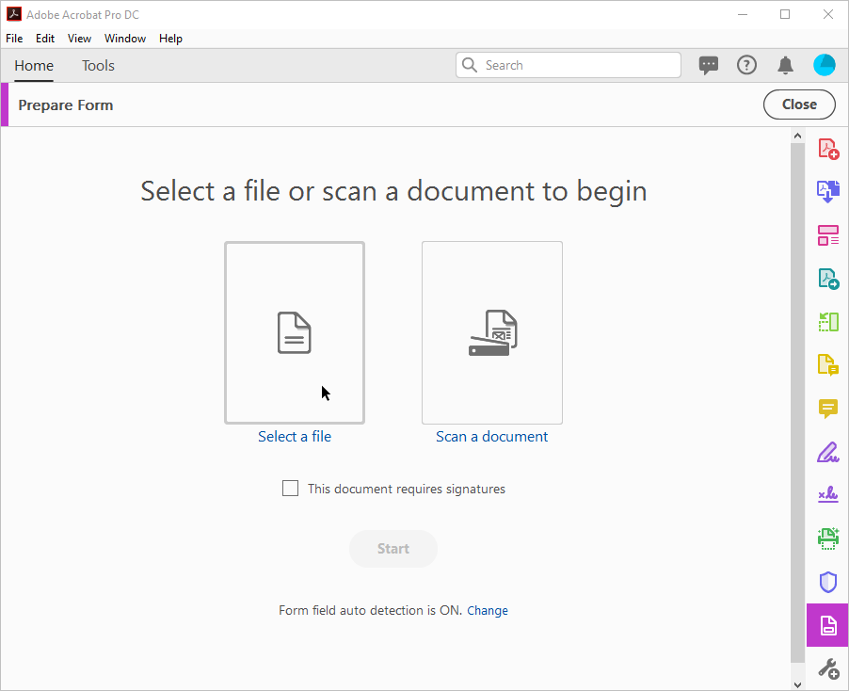Viewport: 849px width, 691px height.
Task: Close the Prepare Form toolbar
Action: [x=799, y=104]
